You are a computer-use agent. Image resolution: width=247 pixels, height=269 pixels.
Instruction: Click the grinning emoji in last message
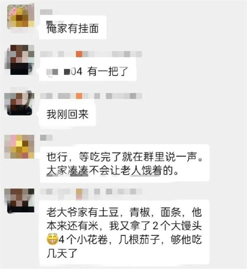(x=52, y=239)
